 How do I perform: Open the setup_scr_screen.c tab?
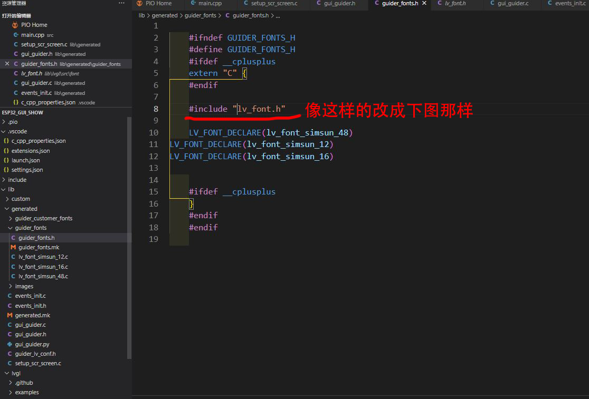point(270,3)
